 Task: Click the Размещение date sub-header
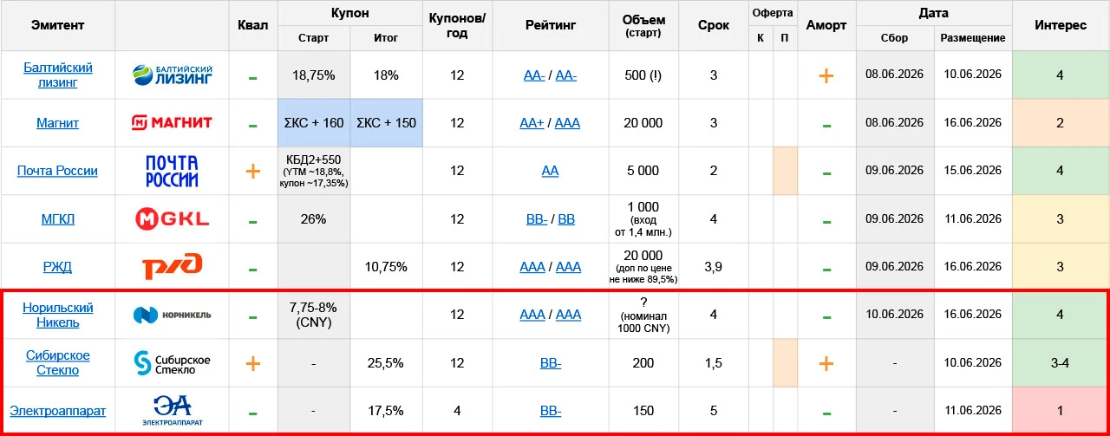973,38
